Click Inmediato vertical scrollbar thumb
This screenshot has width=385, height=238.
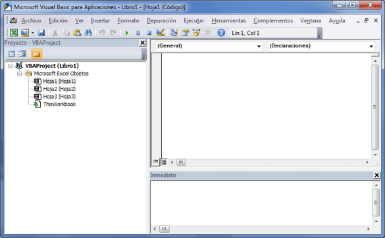[x=376, y=202]
